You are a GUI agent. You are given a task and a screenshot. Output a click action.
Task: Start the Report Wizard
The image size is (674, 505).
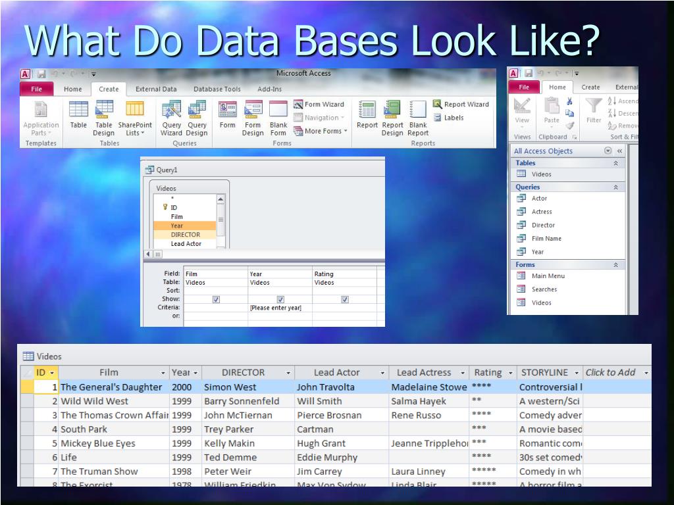(461, 104)
